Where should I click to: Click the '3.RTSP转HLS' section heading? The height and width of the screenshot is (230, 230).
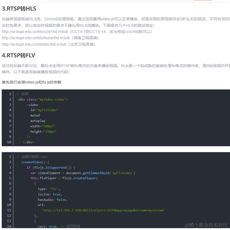tap(19, 9)
